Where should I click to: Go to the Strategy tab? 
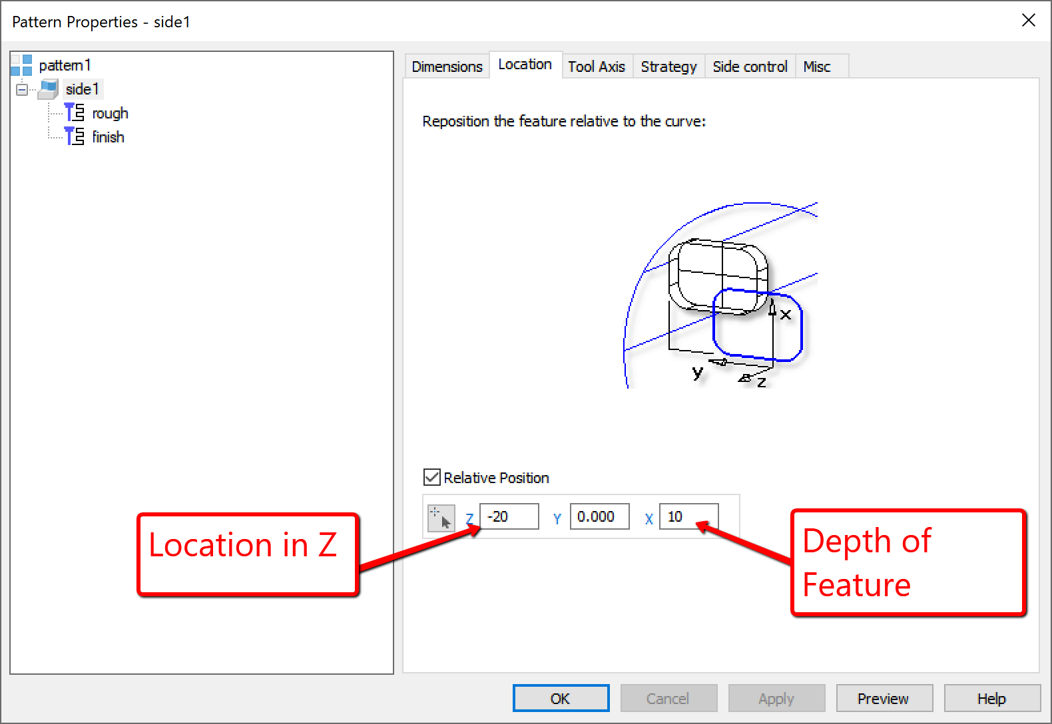668,67
